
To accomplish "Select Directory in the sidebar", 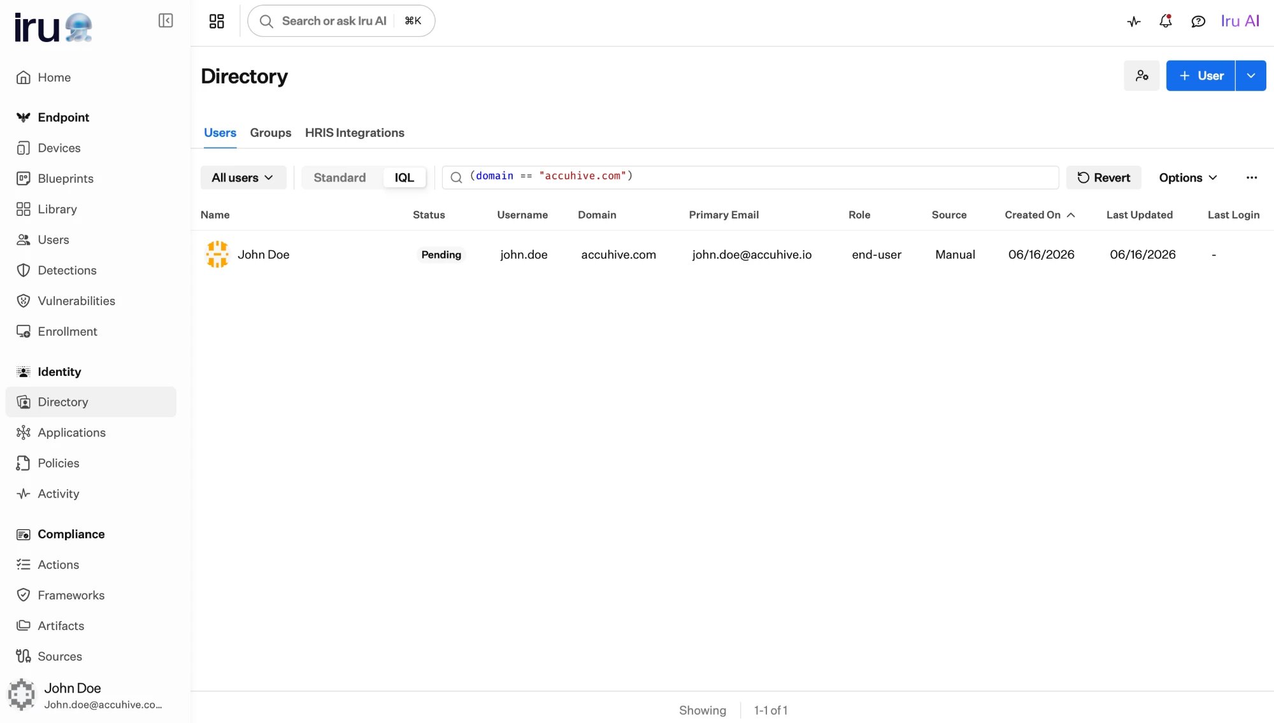I will coord(91,402).
